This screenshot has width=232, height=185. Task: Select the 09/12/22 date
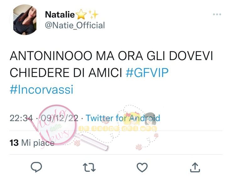tap(59, 118)
